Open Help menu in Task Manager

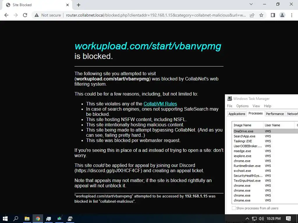[x=267, y=106]
